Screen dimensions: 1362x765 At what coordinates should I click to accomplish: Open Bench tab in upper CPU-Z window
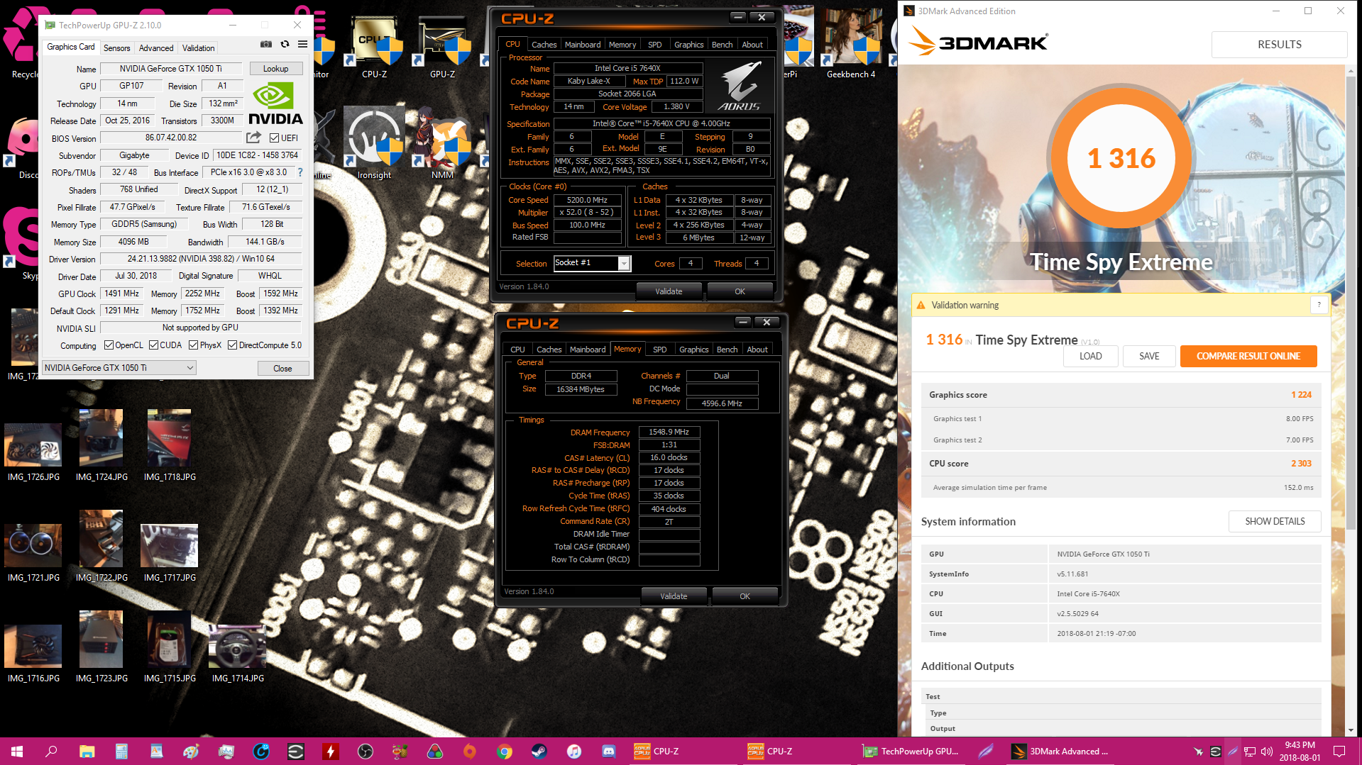(x=722, y=45)
